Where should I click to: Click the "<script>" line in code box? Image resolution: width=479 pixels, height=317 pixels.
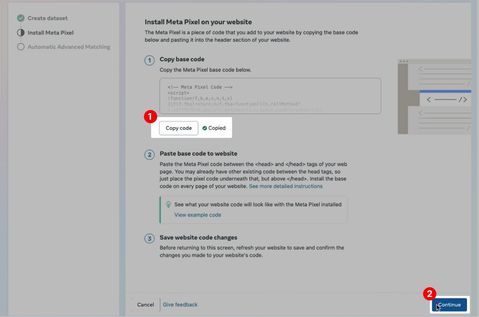click(179, 93)
